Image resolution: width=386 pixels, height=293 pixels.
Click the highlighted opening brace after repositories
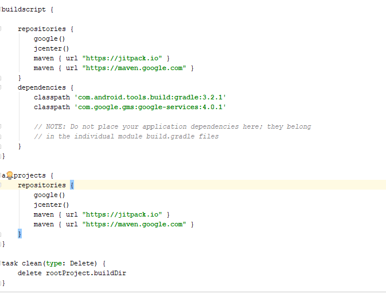point(72,185)
